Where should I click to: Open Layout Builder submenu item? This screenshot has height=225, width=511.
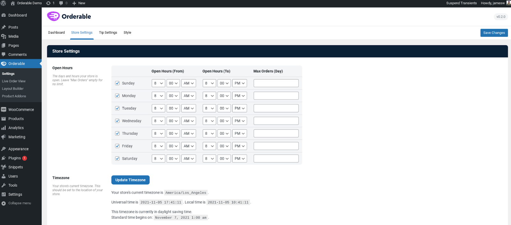(13, 89)
